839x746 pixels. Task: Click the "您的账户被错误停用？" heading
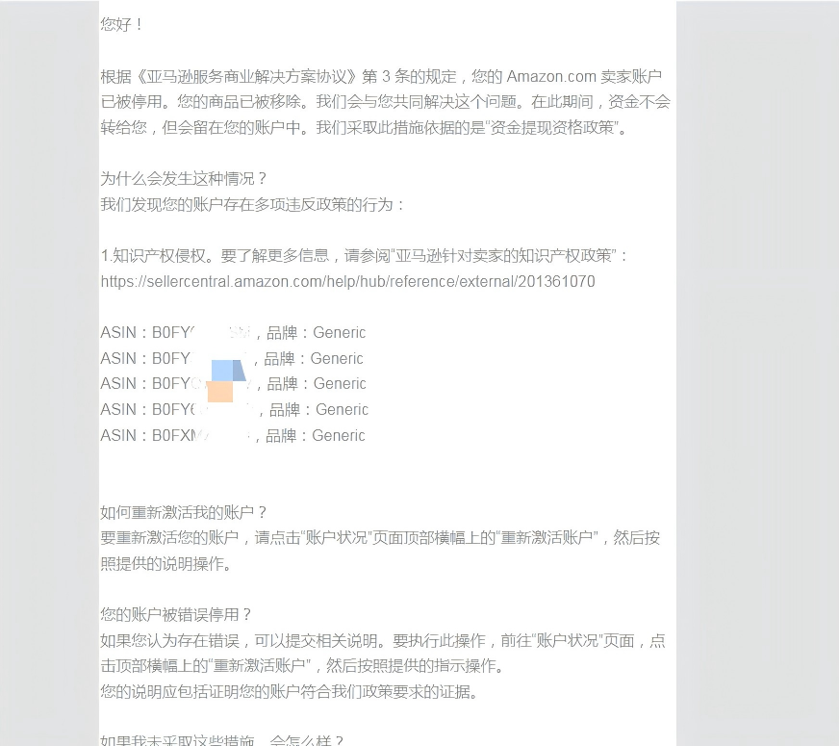point(176,614)
